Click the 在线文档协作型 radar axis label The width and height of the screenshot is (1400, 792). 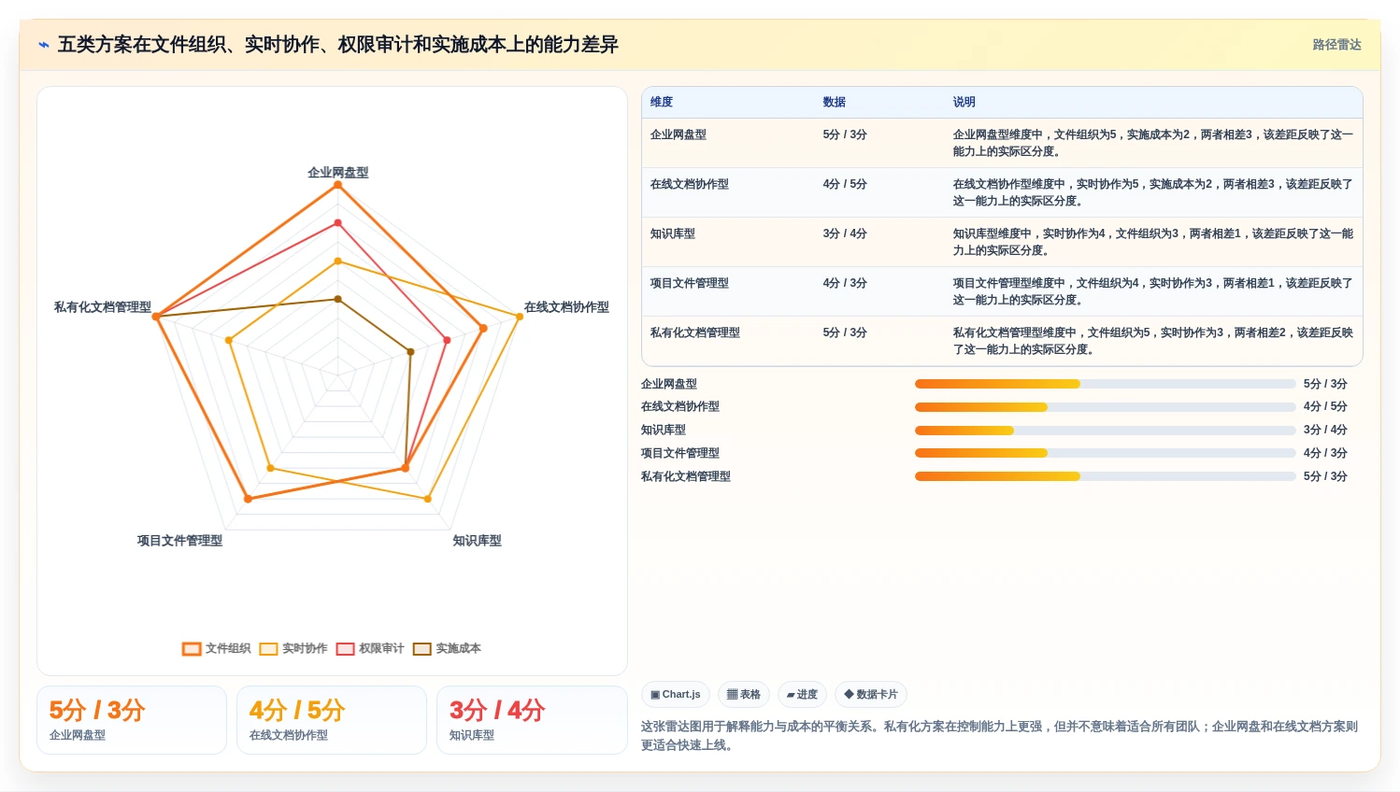[x=566, y=306]
